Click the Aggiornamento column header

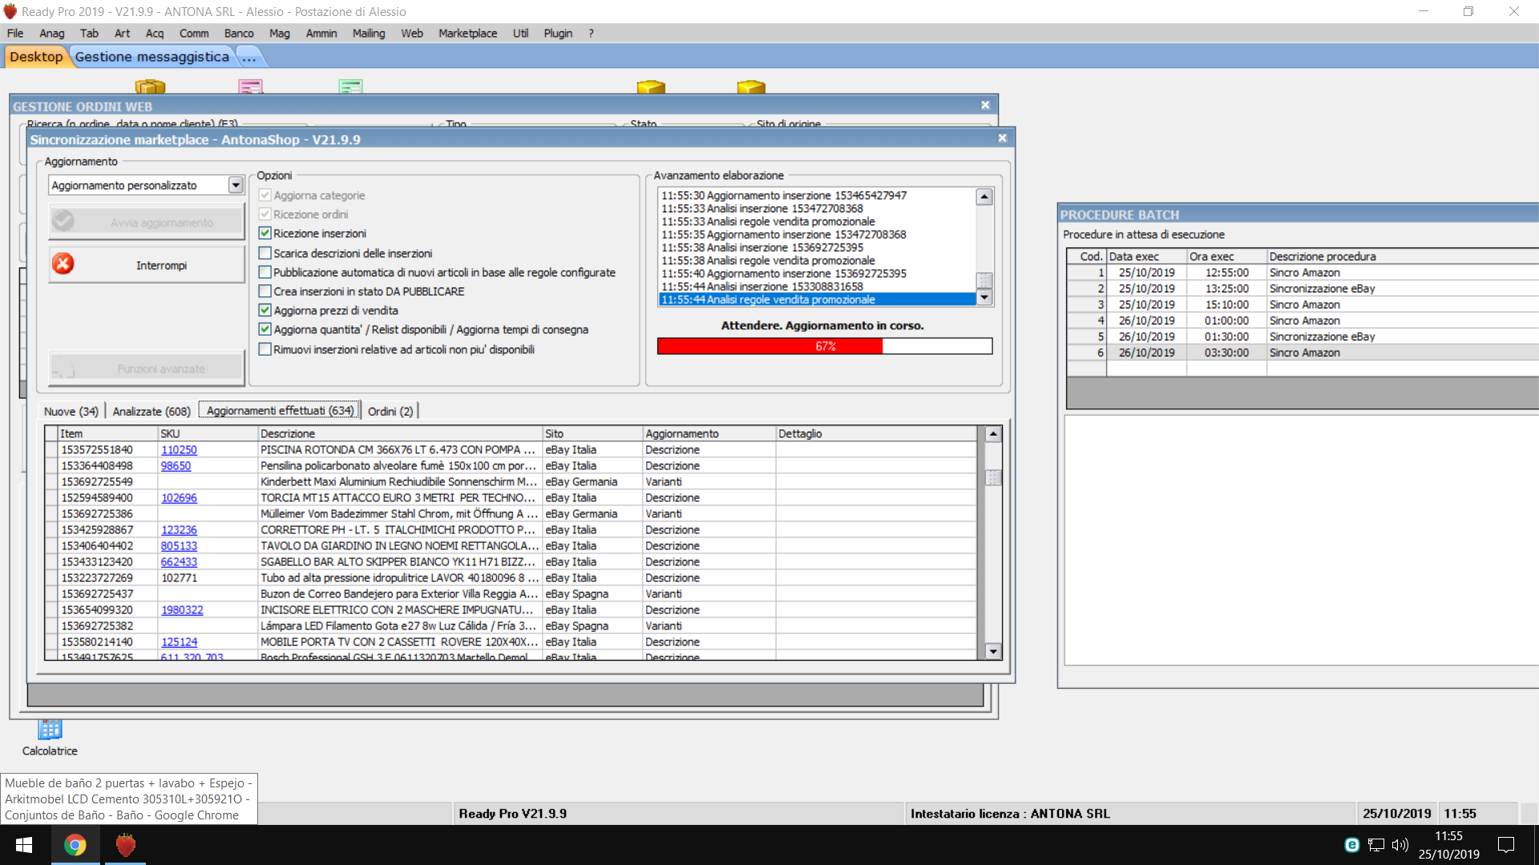tap(709, 433)
